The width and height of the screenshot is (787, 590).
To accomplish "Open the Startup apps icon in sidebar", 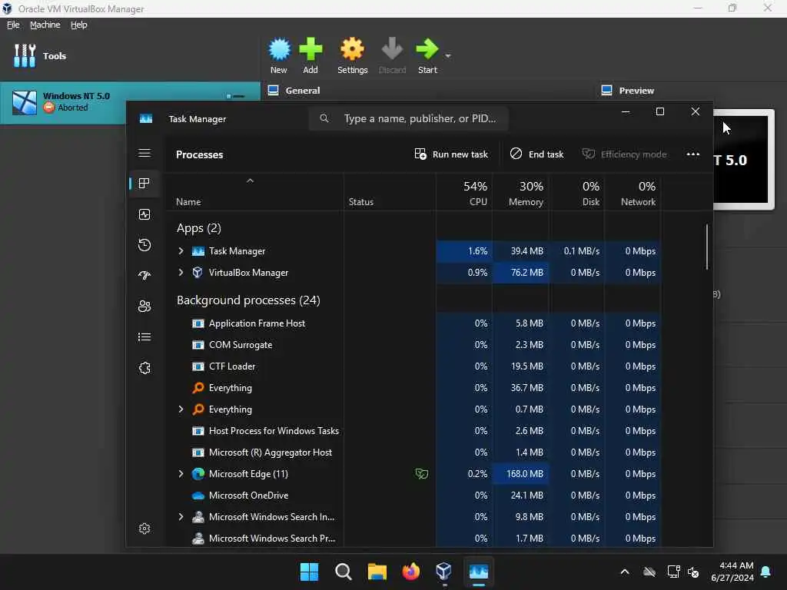I will tap(144, 276).
